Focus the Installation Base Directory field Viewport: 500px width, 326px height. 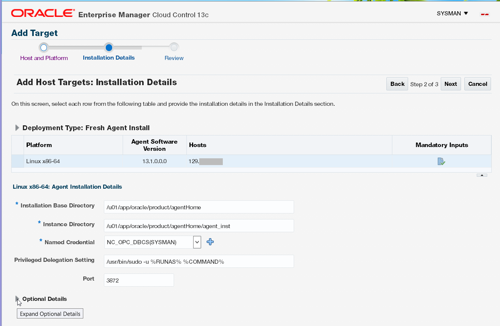[x=199, y=207]
